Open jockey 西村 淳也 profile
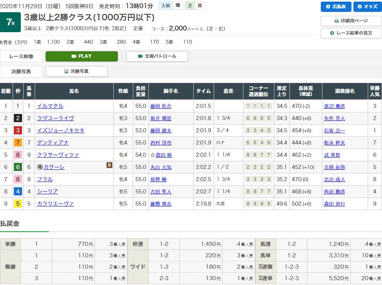Image resolution: width=382 pixels, height=285 pixels. 161,142
